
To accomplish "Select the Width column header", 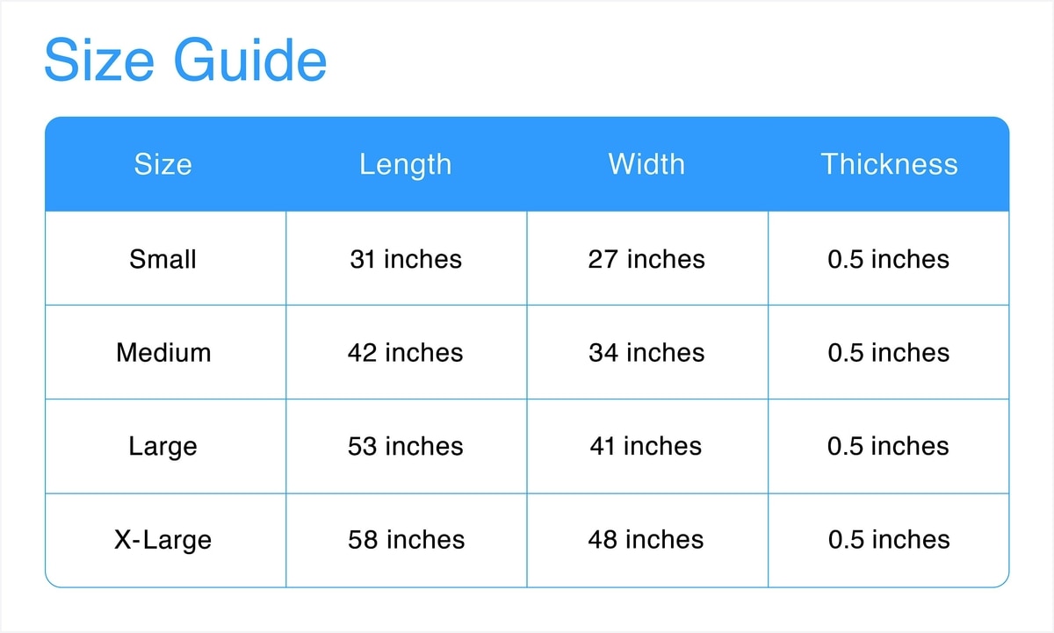I will tap(646, 164).
